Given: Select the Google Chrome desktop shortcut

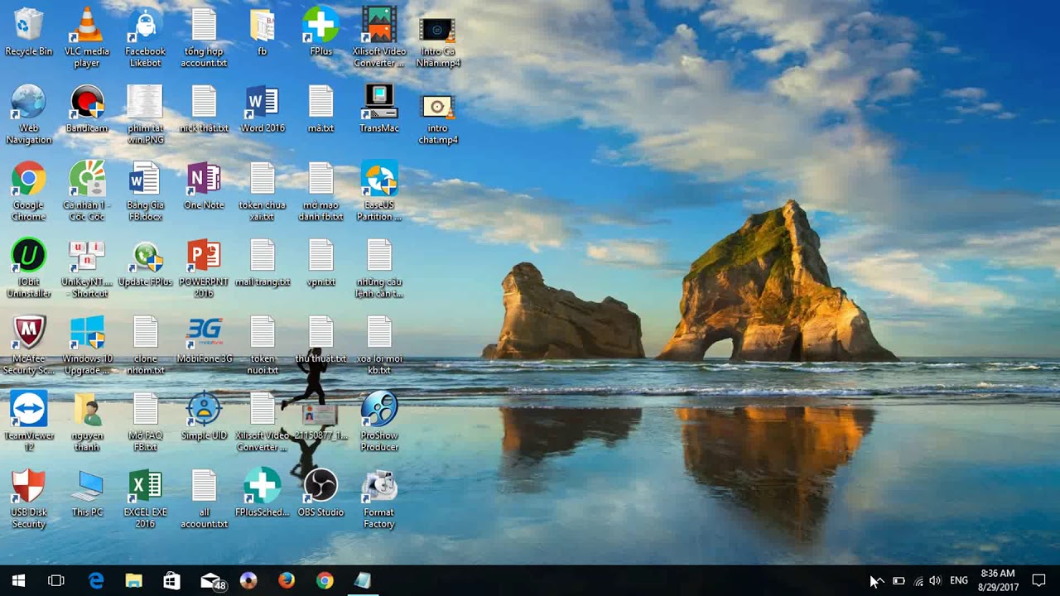Looking at the screenshot, I should tap(28, 191).
